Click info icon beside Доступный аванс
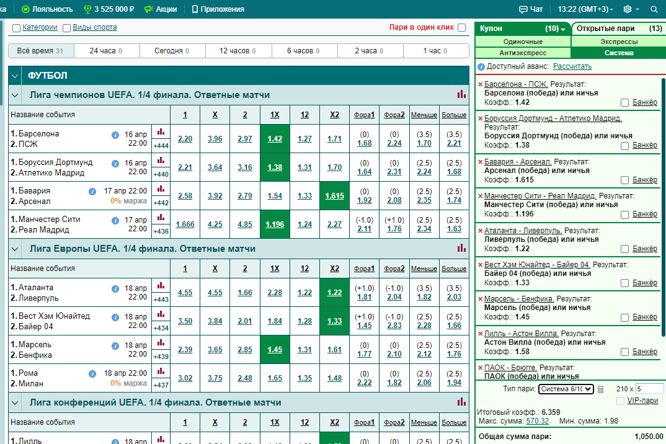This screenshot has height=444, width=666. click(x=481, y=67)
